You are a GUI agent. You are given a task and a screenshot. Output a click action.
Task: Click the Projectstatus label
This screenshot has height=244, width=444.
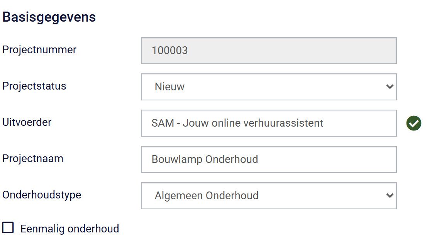[34, 86]
